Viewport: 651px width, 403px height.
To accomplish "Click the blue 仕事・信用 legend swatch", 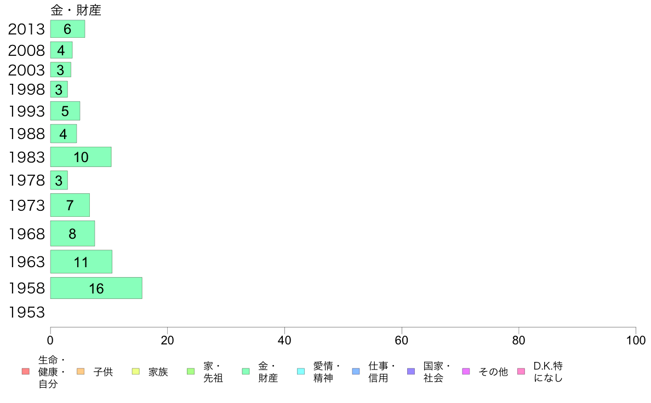I will point(356,371).
